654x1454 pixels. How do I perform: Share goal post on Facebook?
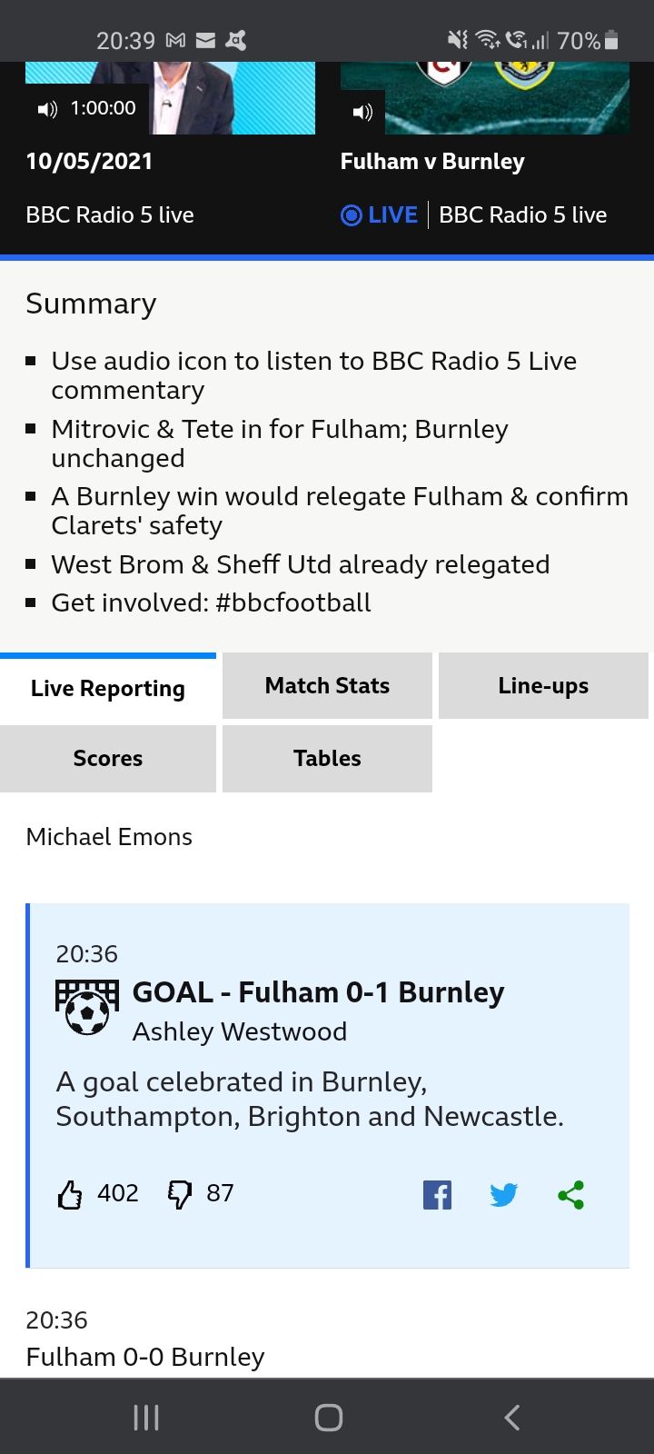[x=437, y=1195]
